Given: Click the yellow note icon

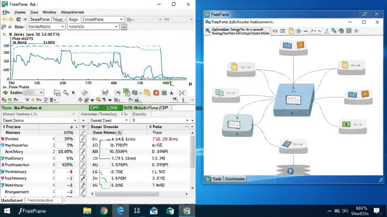Looking at the screenshot, I should click(147, 93).
